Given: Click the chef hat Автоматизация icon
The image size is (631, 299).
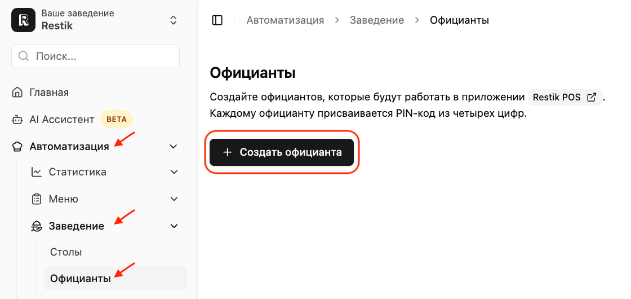Looking at the screenshot, I should coord(17,146).
